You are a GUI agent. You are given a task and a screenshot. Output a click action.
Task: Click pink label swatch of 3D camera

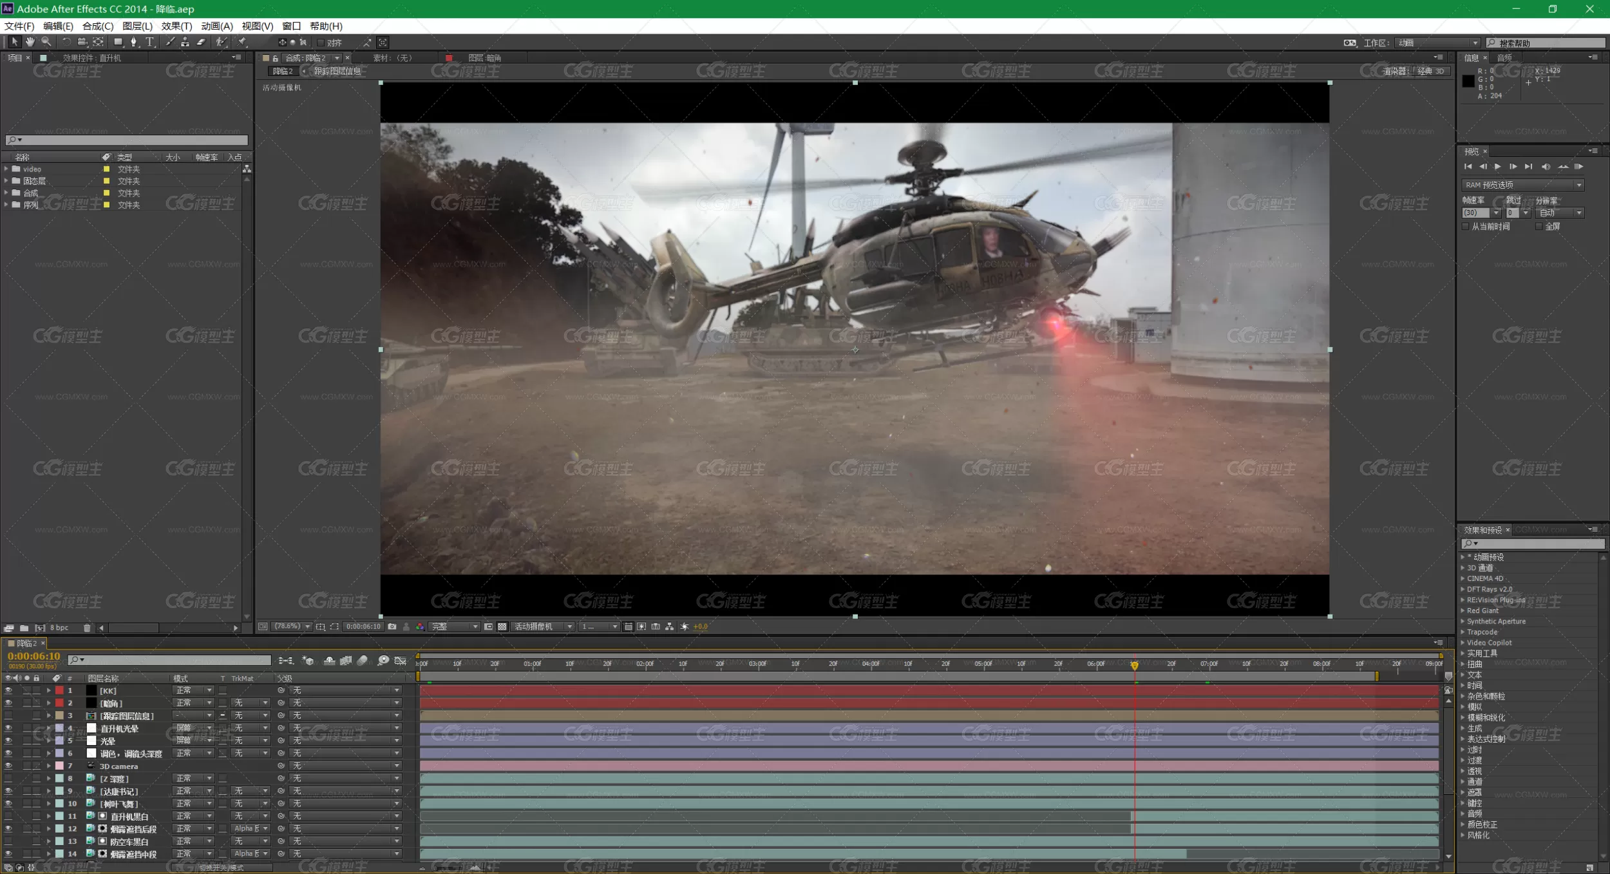coord(59,766)
